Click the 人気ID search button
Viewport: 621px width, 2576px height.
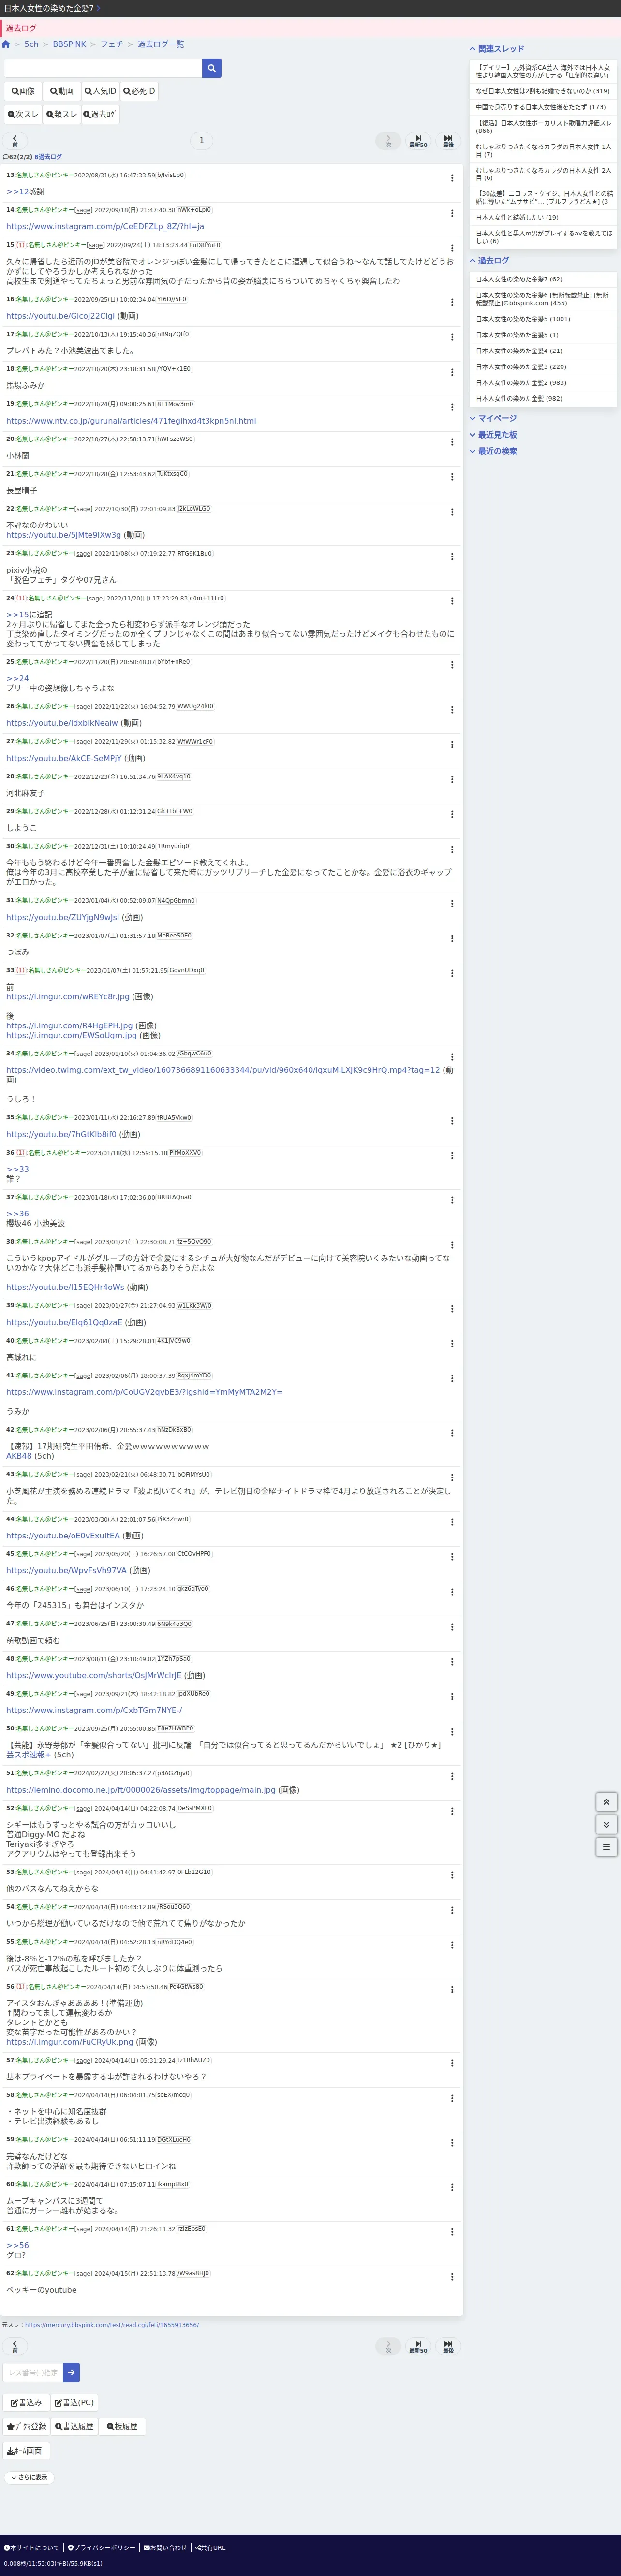[100, 91]
